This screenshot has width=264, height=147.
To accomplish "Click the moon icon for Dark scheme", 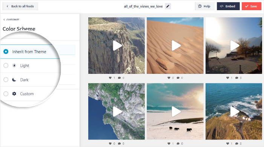I will [x=14, y=80].
